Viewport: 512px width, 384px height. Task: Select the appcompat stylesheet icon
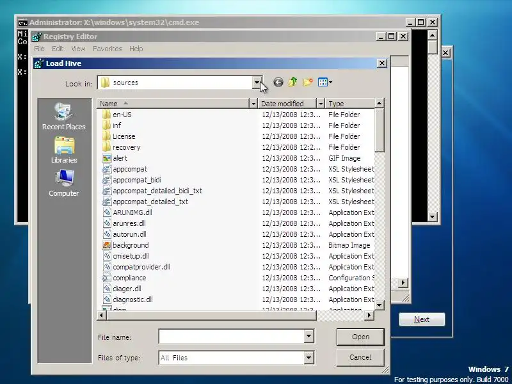point(106,169)
